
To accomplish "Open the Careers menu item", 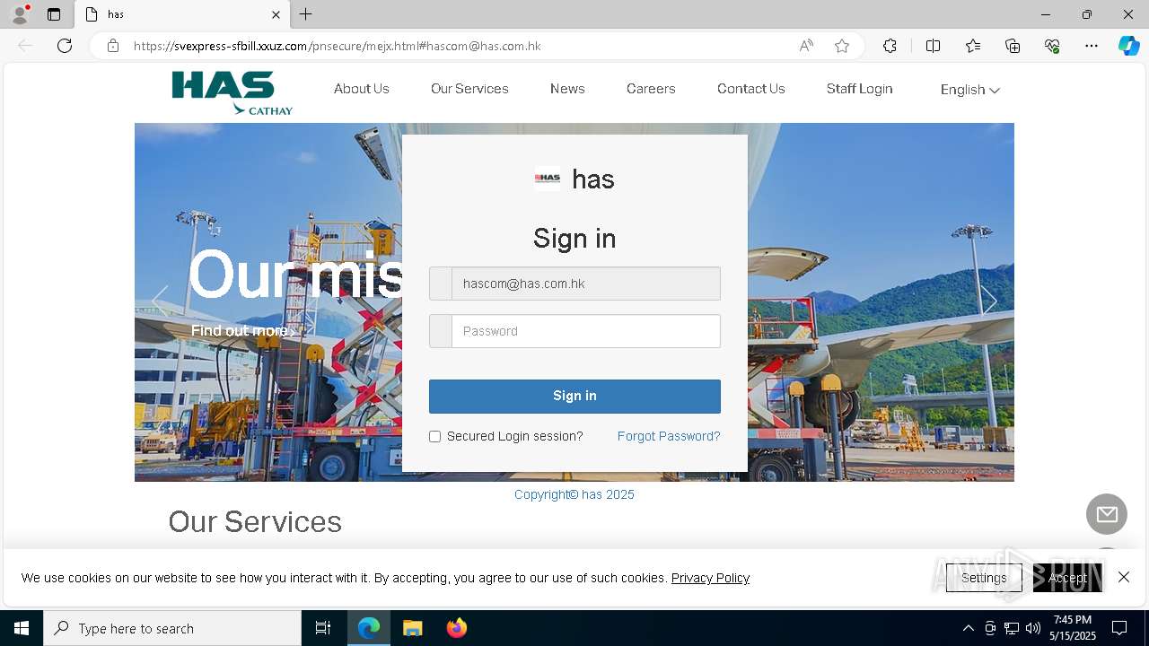I will point(651,89).
